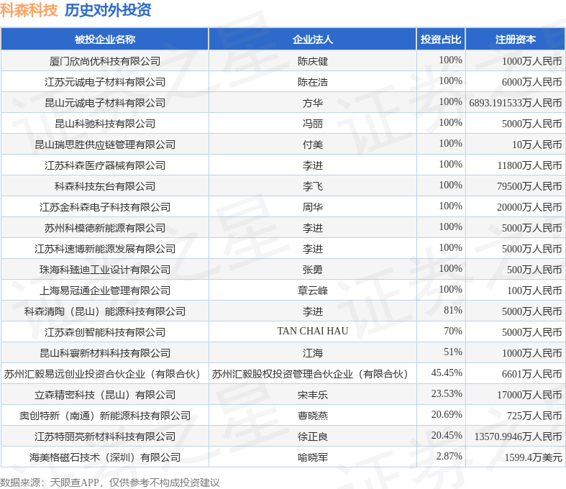
Task: Select the 45.45% investment ratio
Action: point(447,373)
